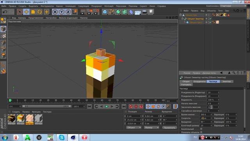Enable the Касательный checkbox

point(201,129)
